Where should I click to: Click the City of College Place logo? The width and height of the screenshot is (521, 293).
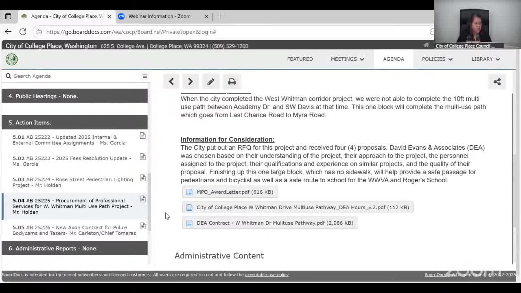click(x=11, y=59)
